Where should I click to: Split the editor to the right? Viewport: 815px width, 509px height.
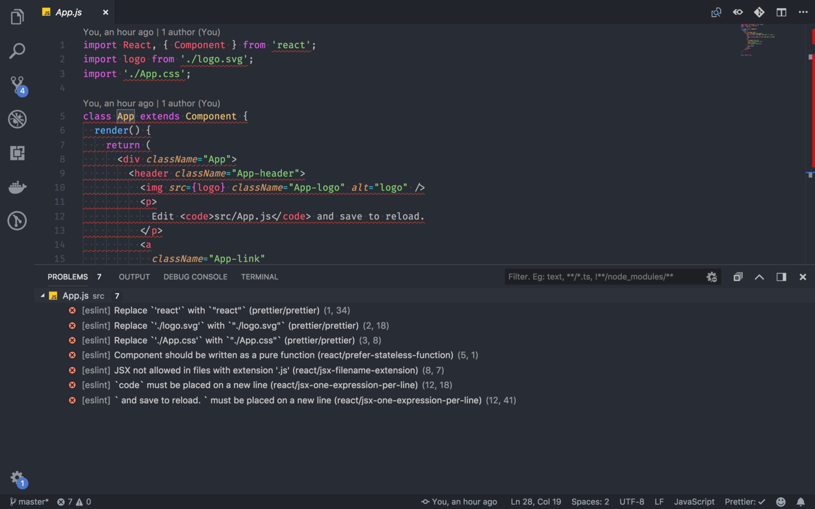[x=781, y=12]
